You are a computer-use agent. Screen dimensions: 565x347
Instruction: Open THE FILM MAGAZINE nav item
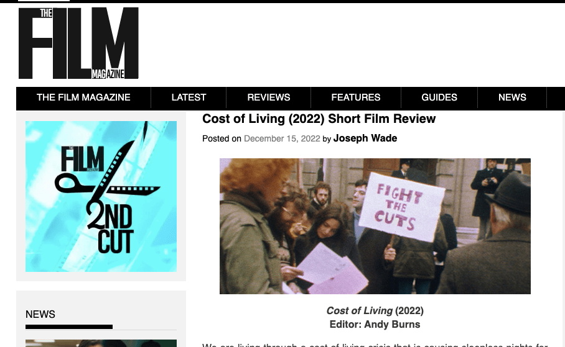[x=83, y=97]
